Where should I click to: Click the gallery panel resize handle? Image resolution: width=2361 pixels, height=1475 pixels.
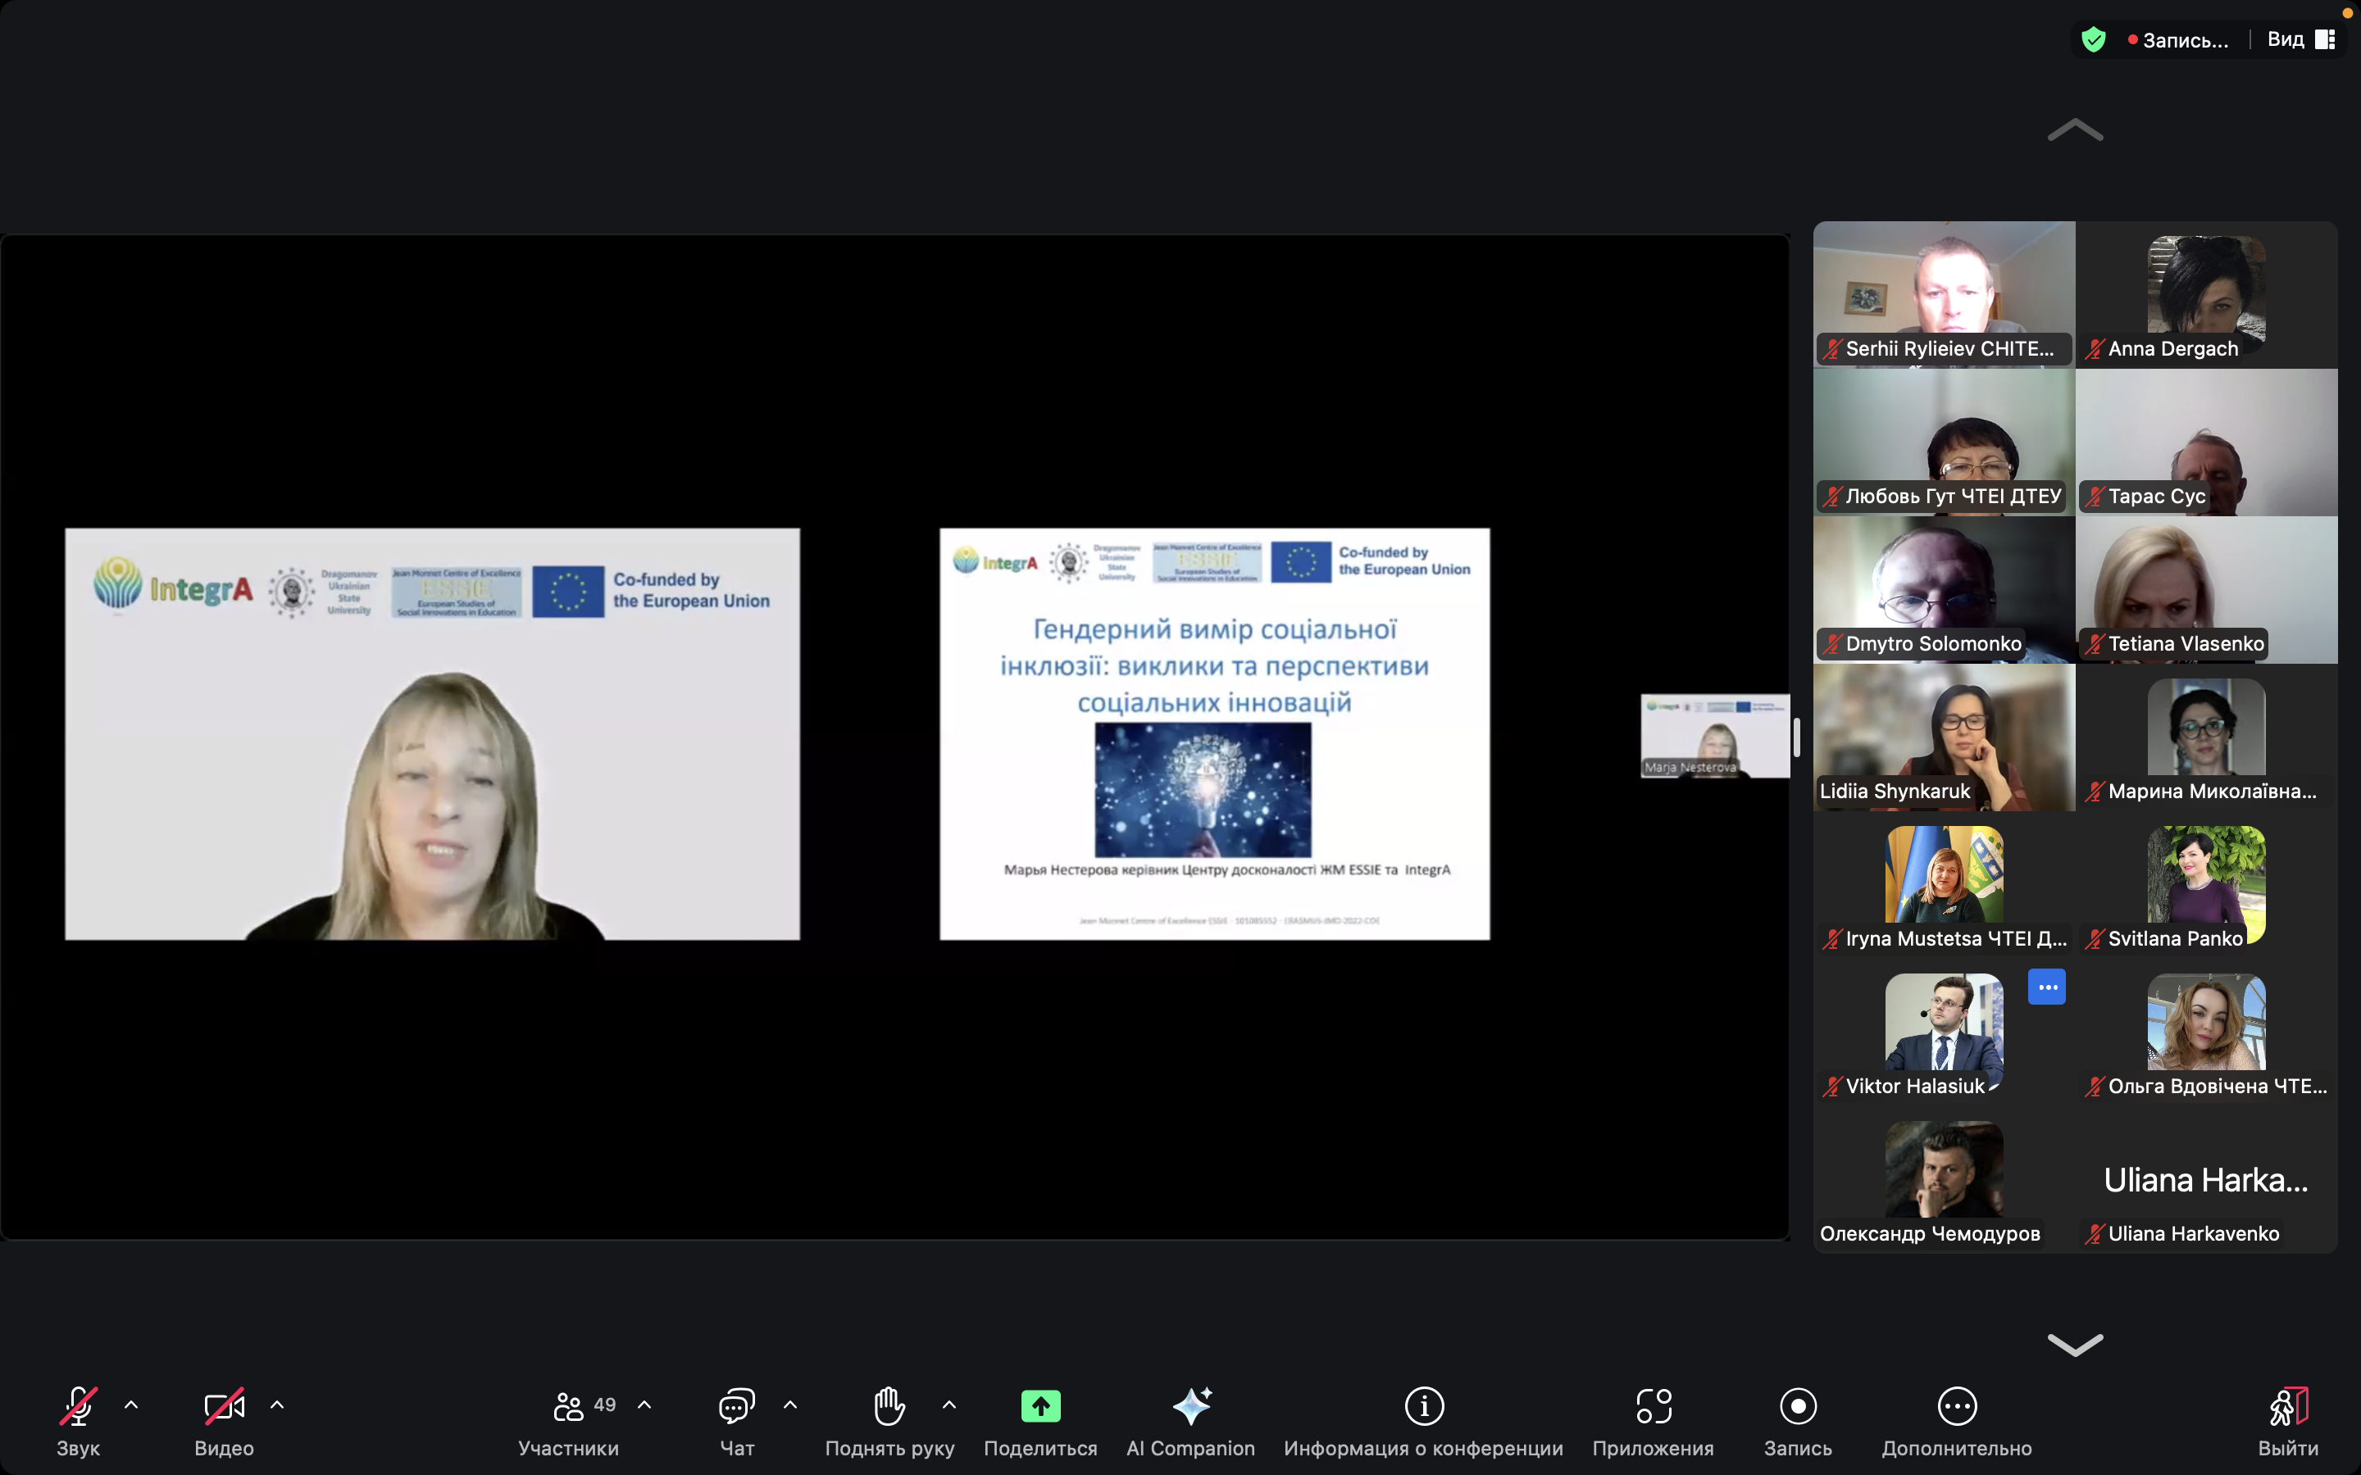click(x=1796, y=737)
